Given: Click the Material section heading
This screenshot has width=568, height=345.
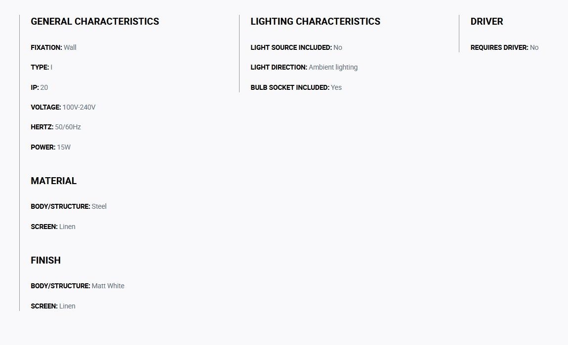Looking at the screenshot, I should tap(54, 181).
